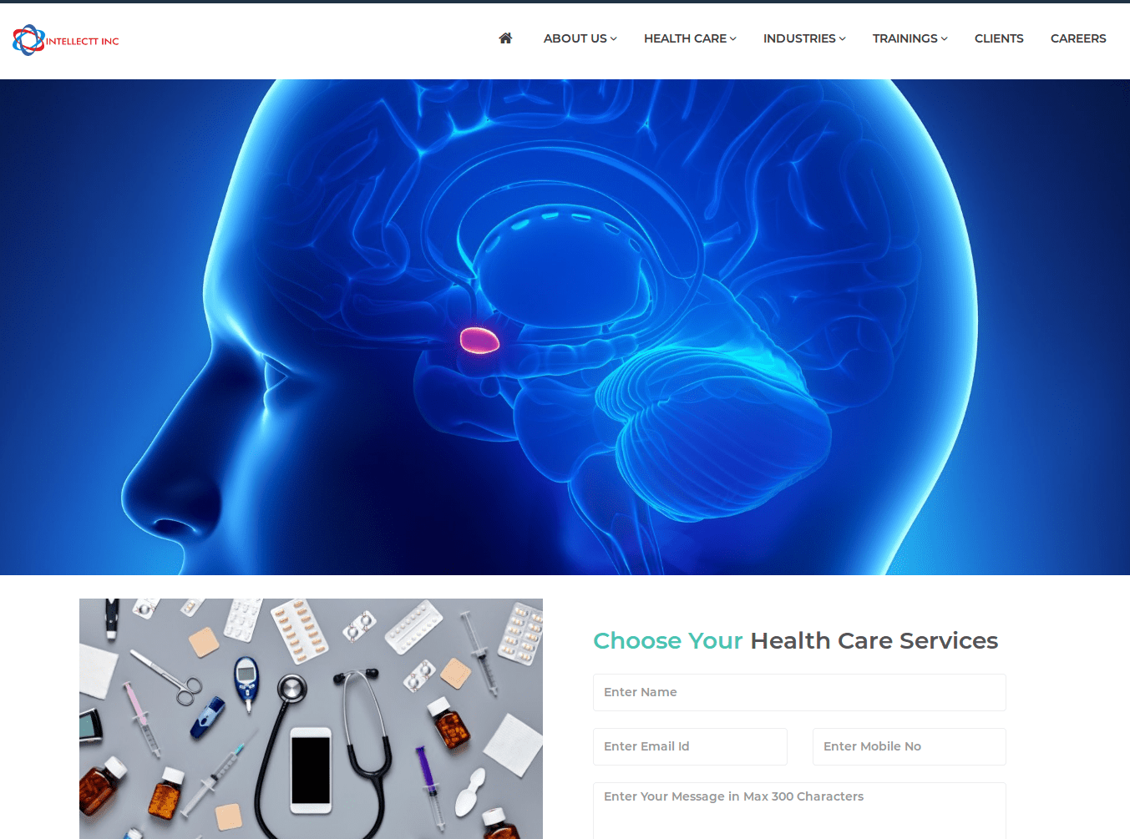Click the Choose Your Health Care Services heading
This screenshot has height=839, width=1130.
[x=795, y=640]
